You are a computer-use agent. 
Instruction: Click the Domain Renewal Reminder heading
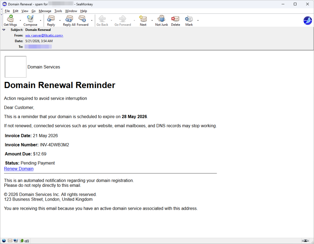(x=59, y=85)
